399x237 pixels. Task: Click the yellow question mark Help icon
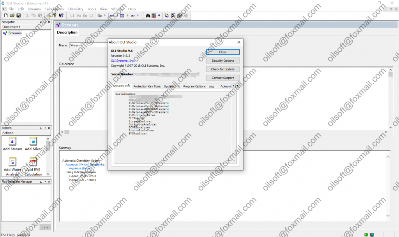click(55, 16)
